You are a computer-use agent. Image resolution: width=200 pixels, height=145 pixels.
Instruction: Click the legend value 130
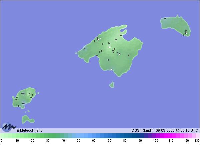197,141
